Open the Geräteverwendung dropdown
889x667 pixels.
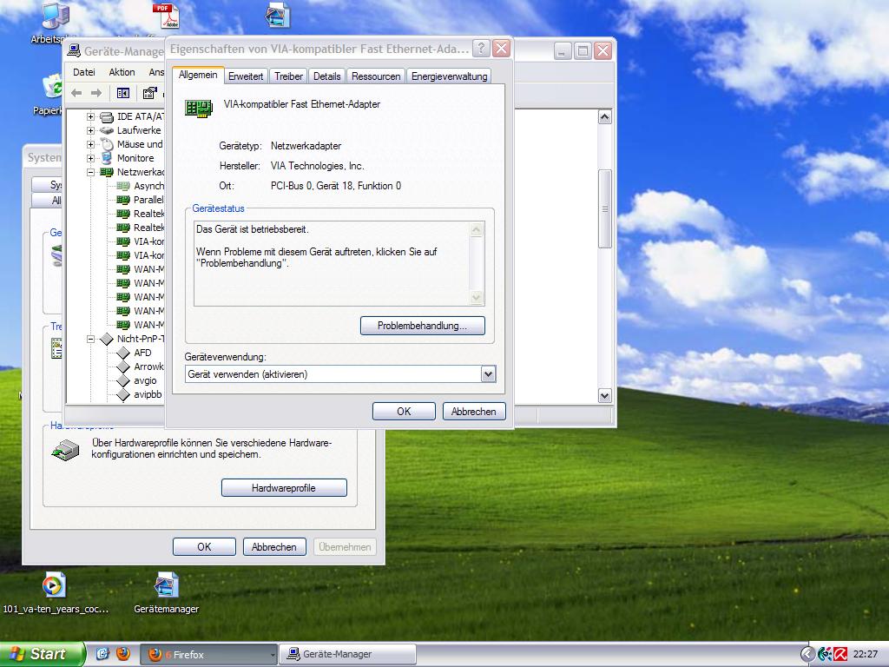[488, 374]
